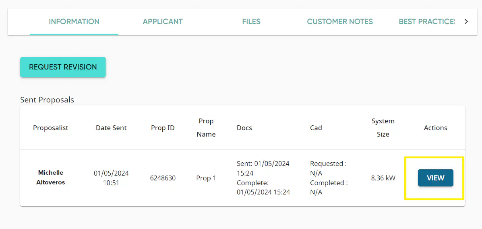Select the Date Sent column header
This screenshot has height=229, width=482.
pos(111,128)
